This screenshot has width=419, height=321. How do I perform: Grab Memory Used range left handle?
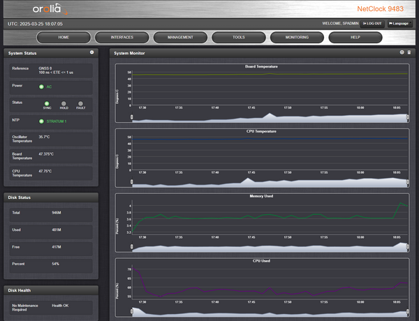coord(132,246)
